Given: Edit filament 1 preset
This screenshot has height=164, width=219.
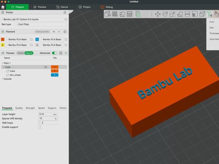Looking at the screenshot, I should [31, 39].
